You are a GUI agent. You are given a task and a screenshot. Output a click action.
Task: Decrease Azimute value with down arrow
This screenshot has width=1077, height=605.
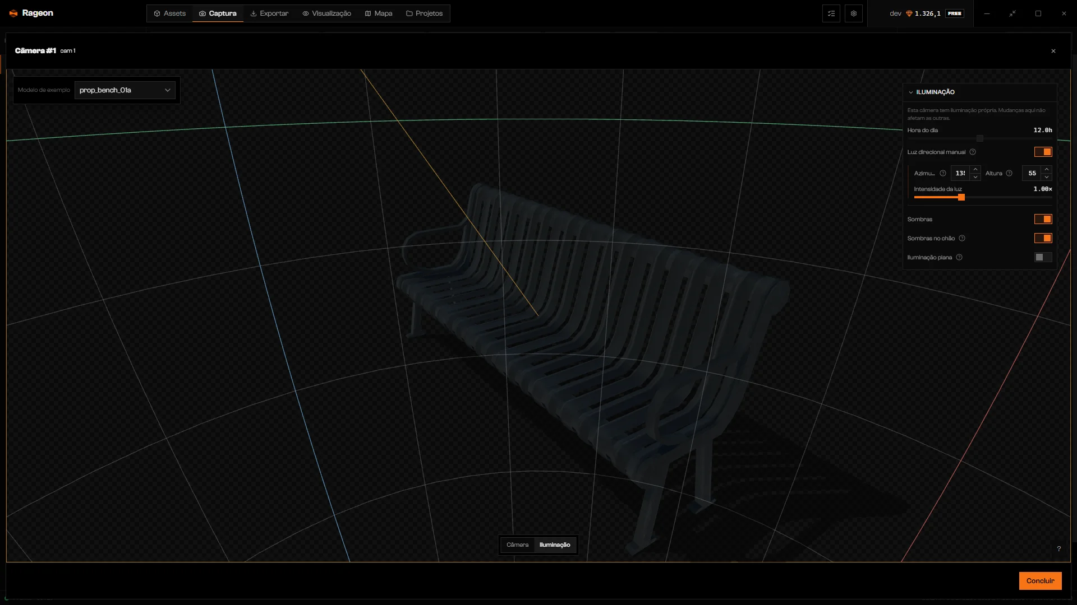coord(975,177)
